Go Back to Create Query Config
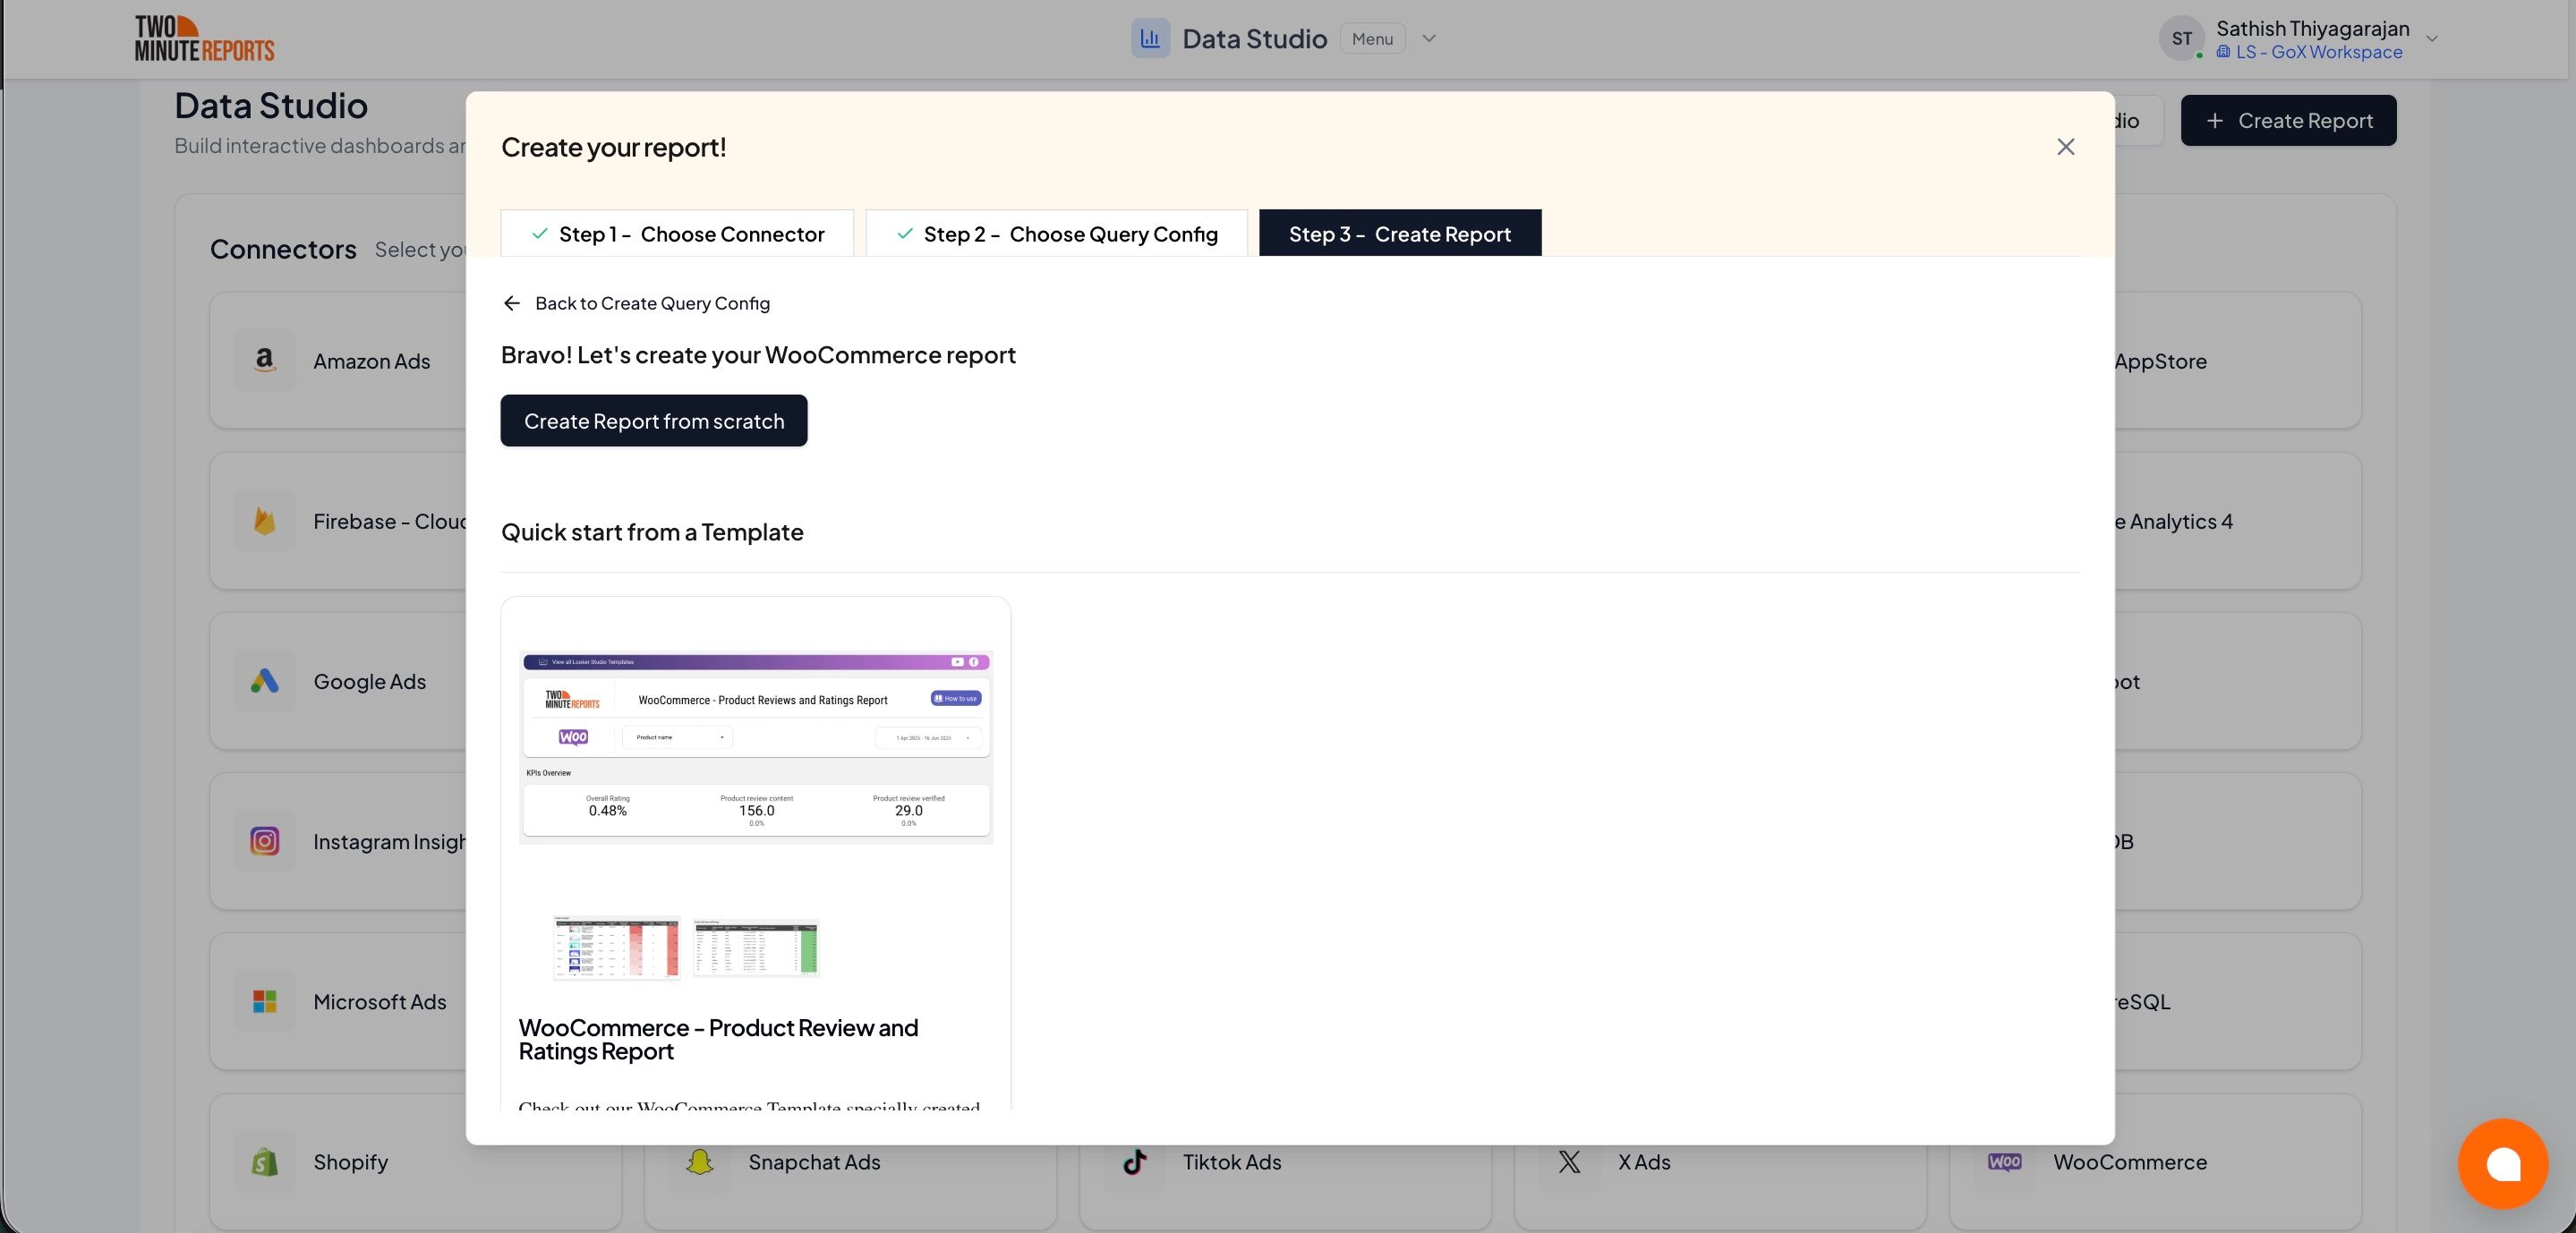The image size is (2576, 1233). (x=636, y=302)
